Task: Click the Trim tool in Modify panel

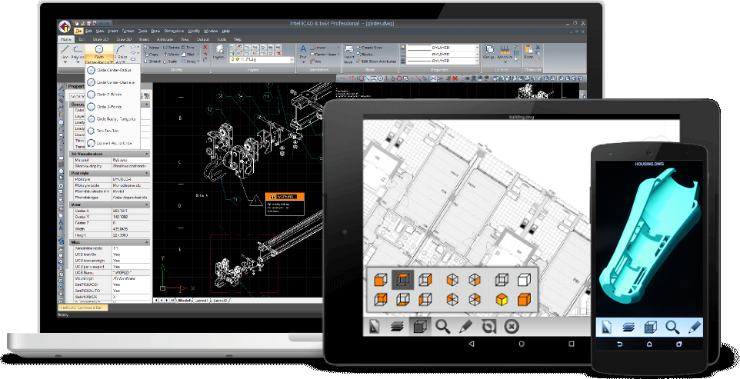Action: (x=188, y=48)
